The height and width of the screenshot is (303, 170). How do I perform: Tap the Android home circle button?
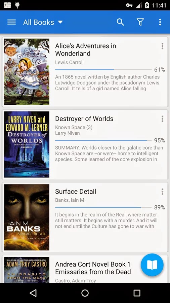[85, 293]
